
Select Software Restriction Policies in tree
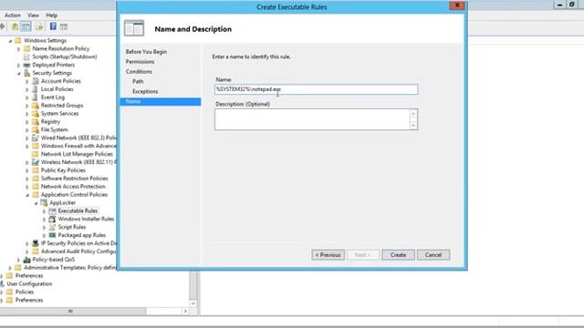(74, 179)
